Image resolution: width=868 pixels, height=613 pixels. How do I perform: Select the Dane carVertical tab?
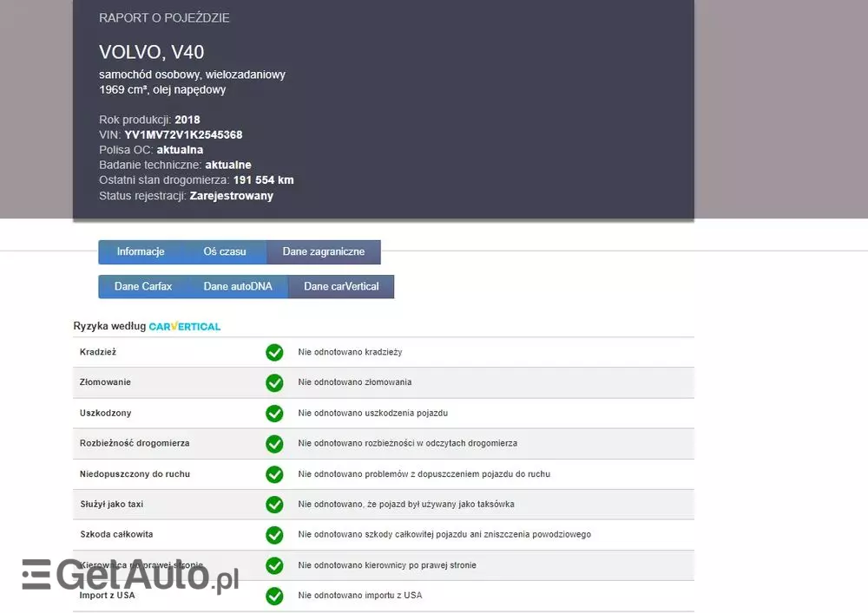(340, 286)
